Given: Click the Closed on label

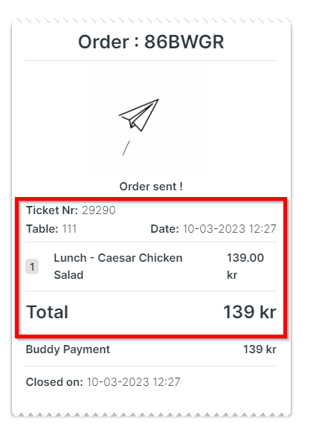Looking at the screenshot, I should click(x=54, y=382).
